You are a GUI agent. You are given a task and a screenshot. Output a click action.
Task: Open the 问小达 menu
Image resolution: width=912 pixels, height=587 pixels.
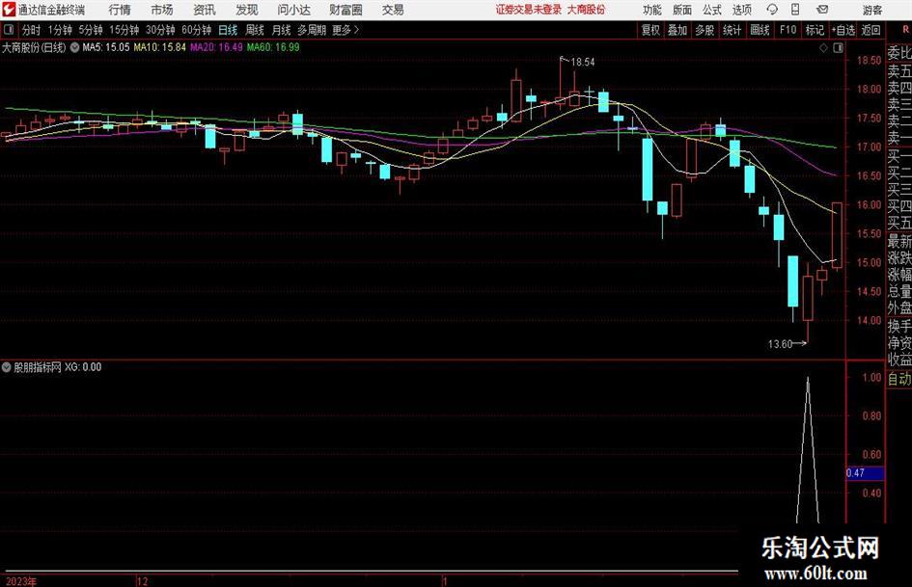coord(293,10)
